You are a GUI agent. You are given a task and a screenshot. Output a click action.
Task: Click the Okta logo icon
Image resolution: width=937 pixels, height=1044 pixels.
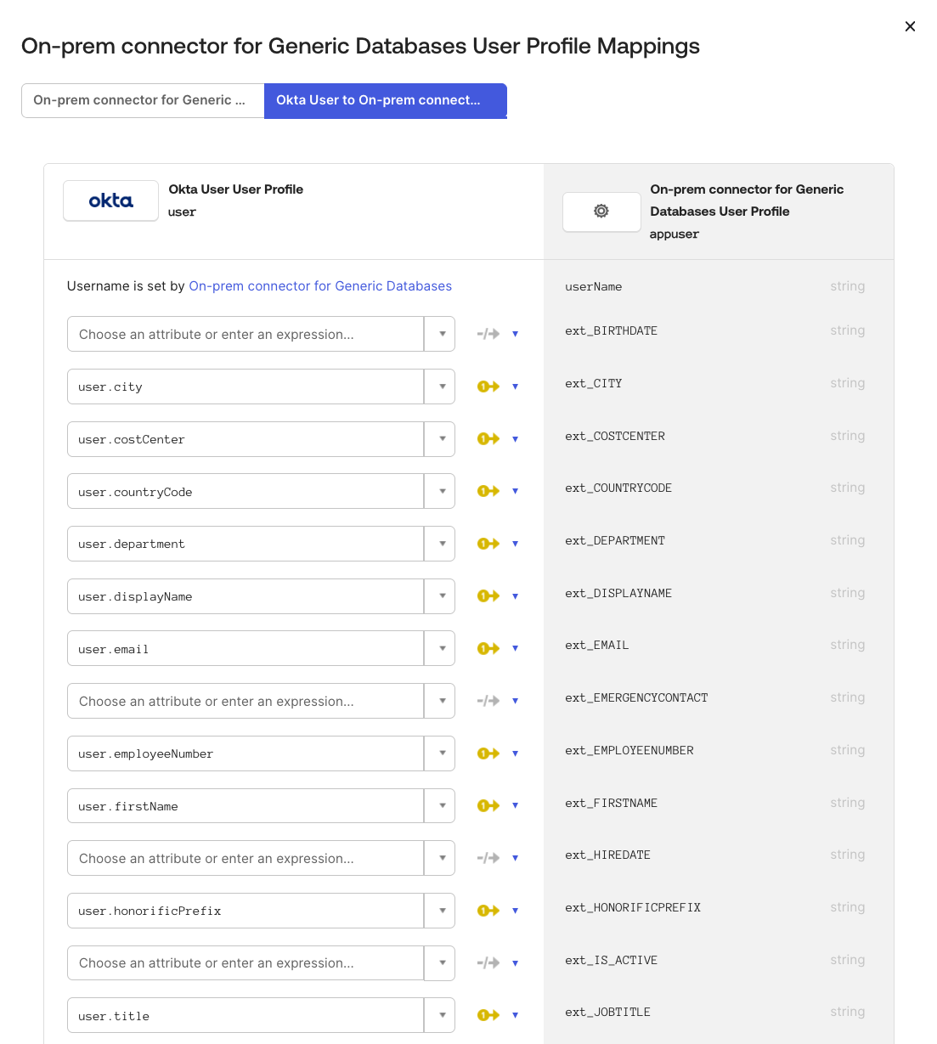coord(110,200)
